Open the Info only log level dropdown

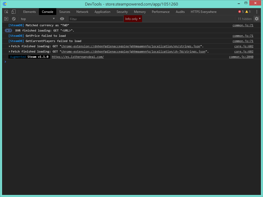click(133, 19)
